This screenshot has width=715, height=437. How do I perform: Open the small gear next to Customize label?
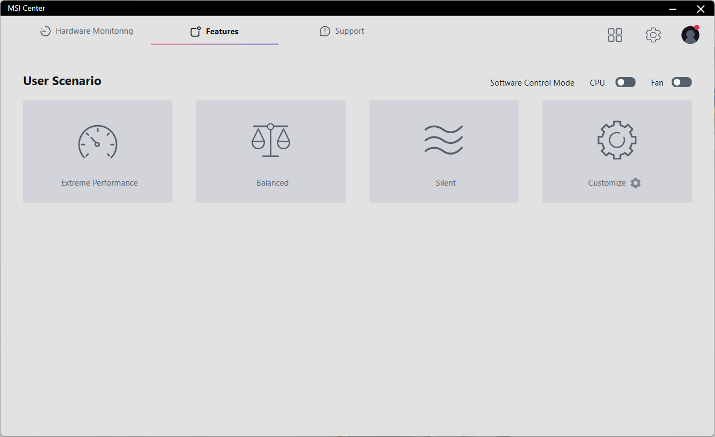[x=635, y=183]
